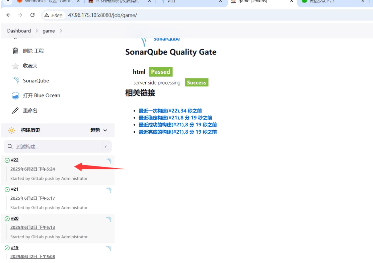373x263 pixels.
Task: Click success status icon of build #19
Action: tap(7, 248)
